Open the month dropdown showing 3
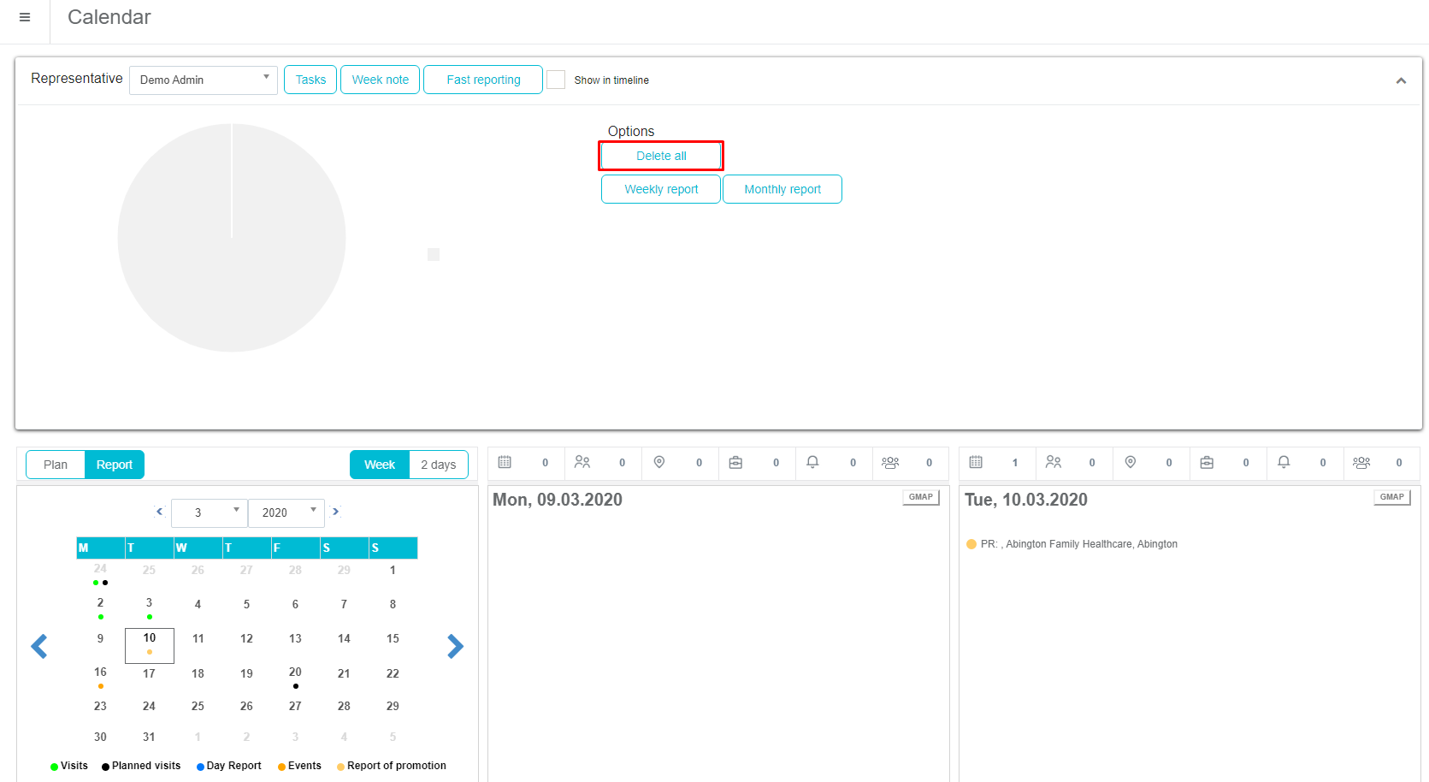Viewport: 1429px width, 782px height. coord(210,512)
